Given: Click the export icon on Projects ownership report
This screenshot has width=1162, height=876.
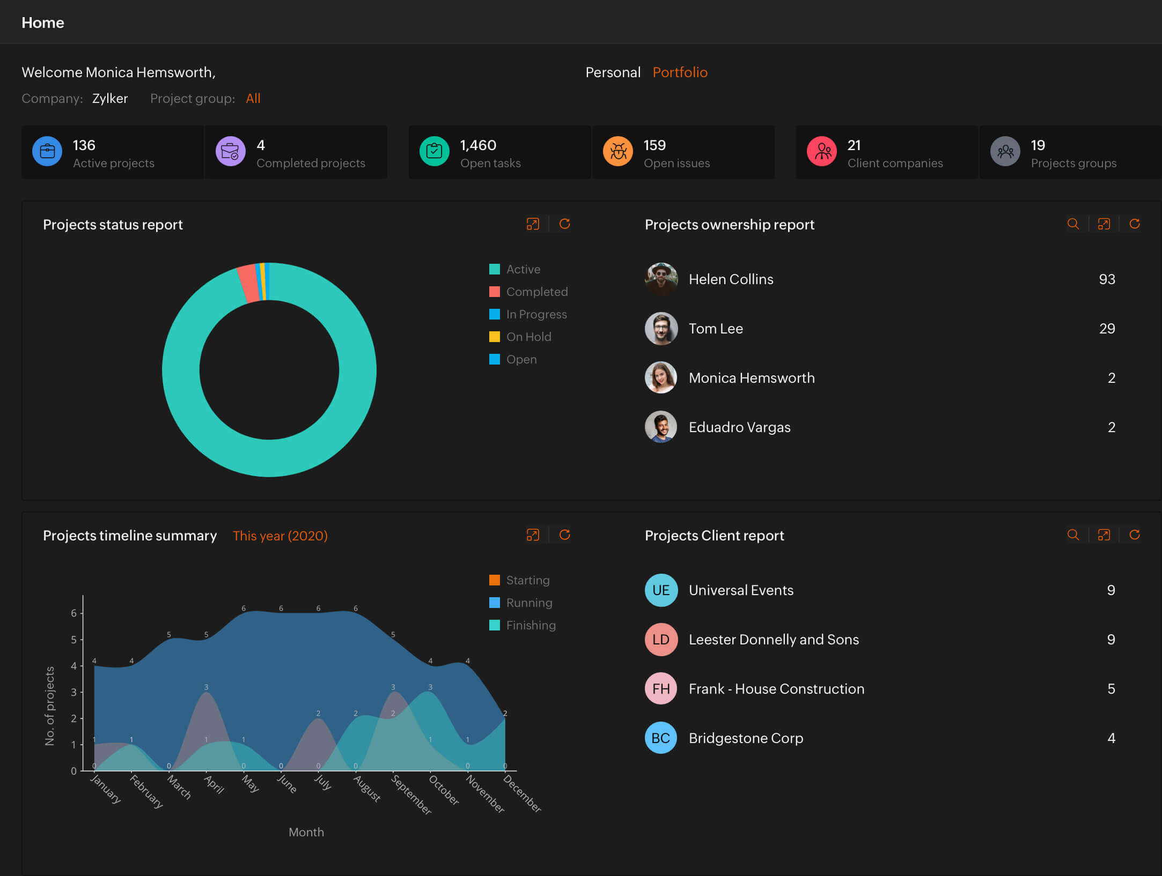Looking at the screenshot, I should (x=1102, y=225).
